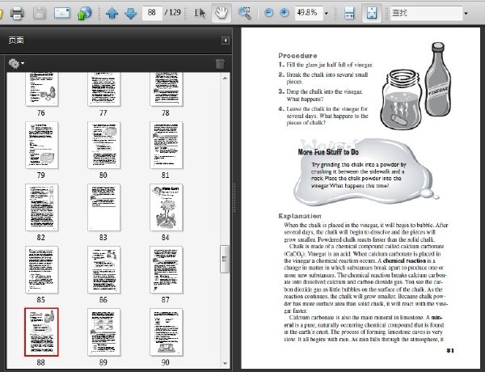485x372 pixels.
Task: Go to previous page with up arrow
Action: (x=112, y=13)
